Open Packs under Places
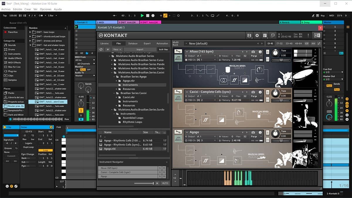 pyautogui.click(x=9, y=93)
